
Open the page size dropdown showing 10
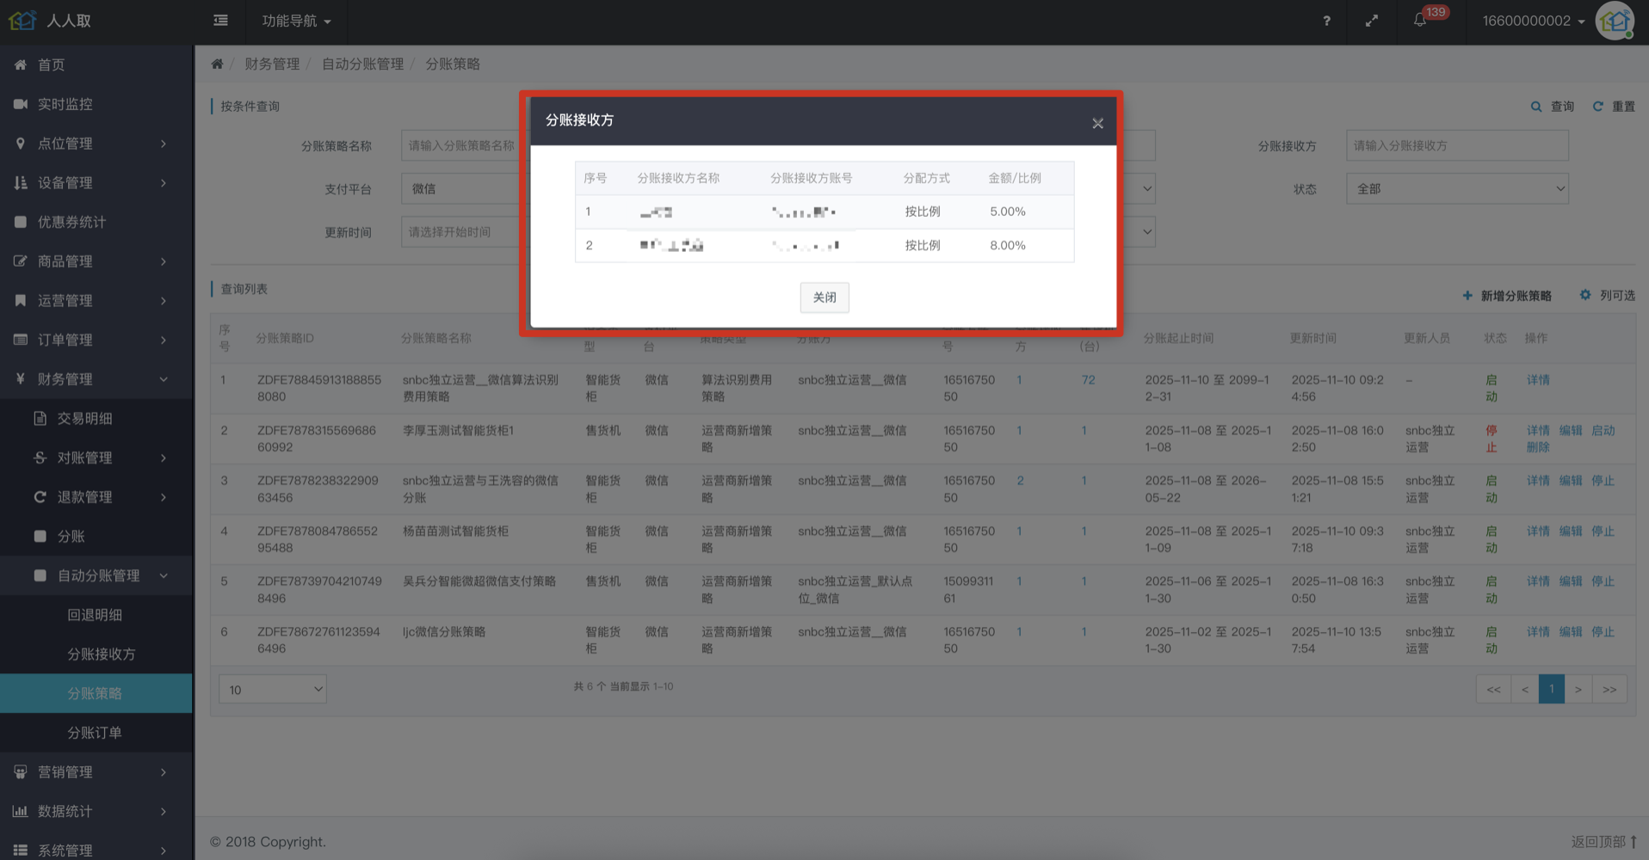coord(273,690)
